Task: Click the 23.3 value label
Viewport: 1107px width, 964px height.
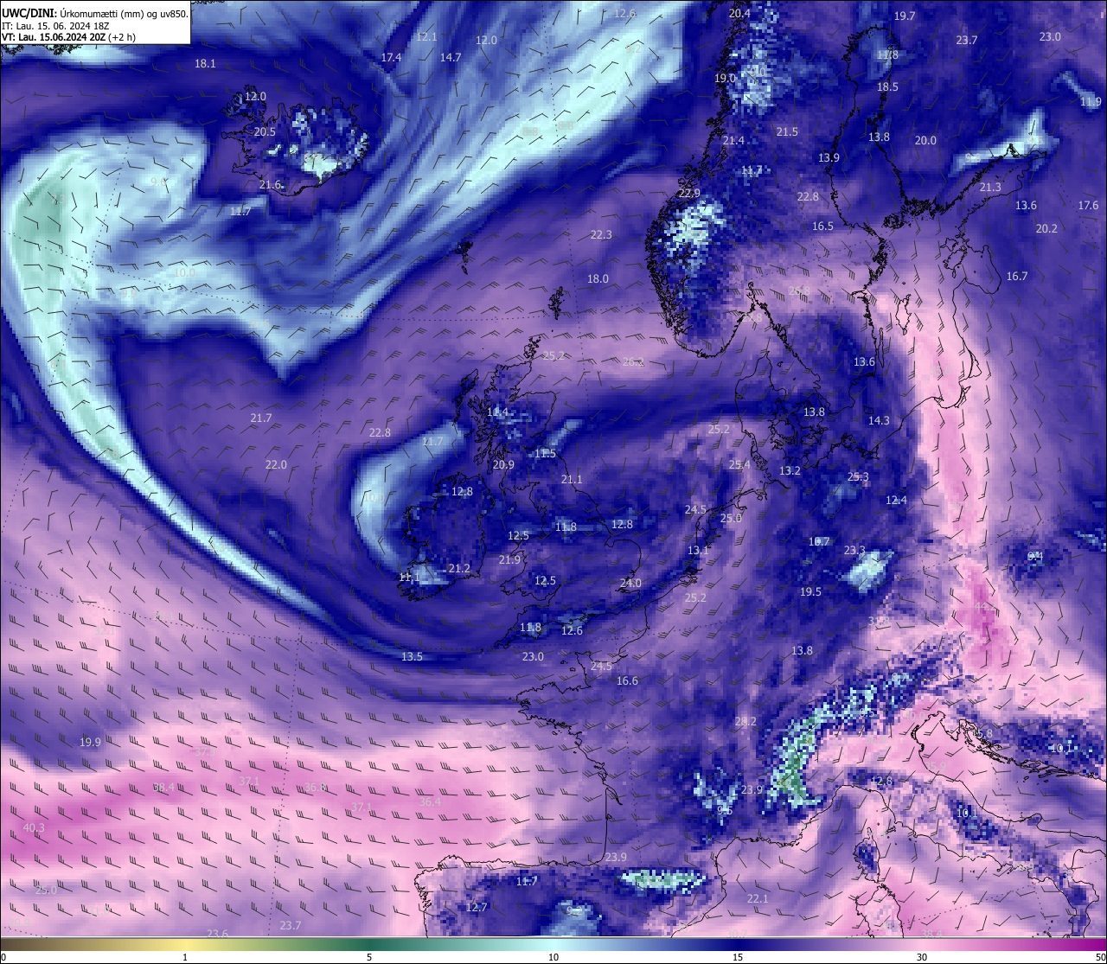Action: (x=854, y=551)
